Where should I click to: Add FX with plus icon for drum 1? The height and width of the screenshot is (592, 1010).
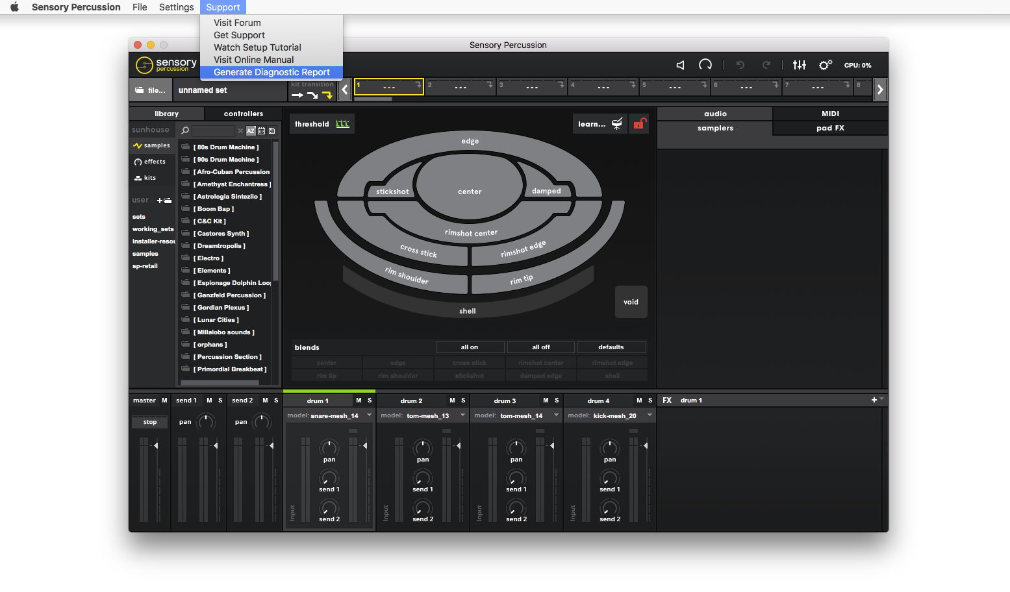tap(874, 400)
